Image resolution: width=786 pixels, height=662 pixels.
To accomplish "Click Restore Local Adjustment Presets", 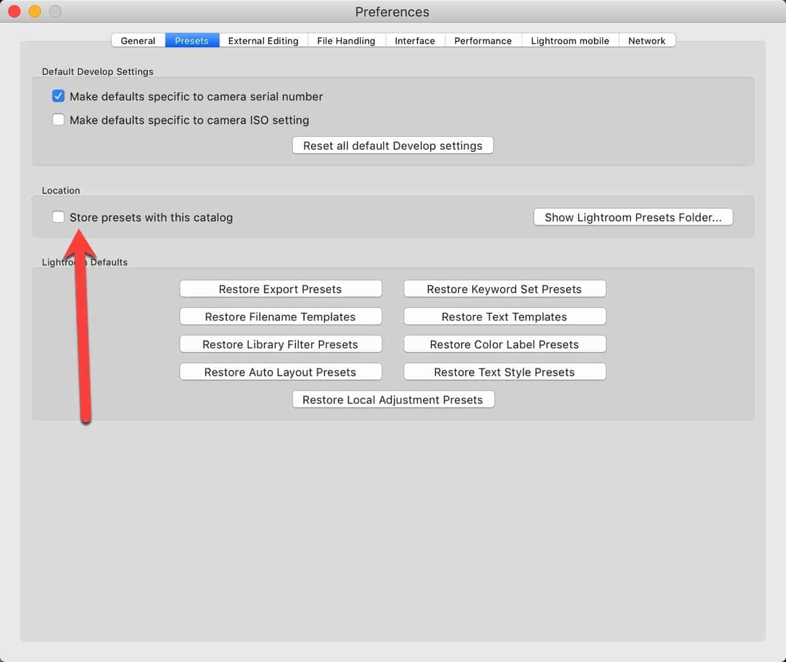I will point(393,400).
